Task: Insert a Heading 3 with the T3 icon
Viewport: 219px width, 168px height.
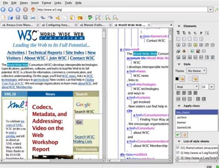Action: [x=189, y=33]
